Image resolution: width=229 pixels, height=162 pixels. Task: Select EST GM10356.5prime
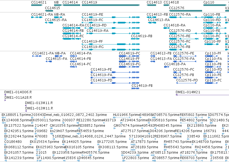pos(64,126)
